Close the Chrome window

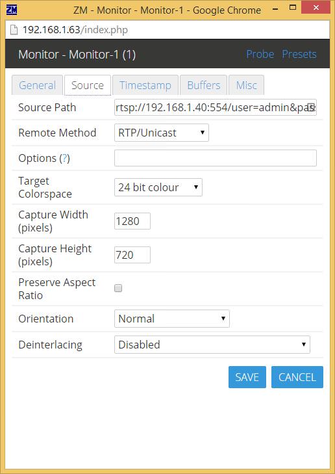click(316, 8)
